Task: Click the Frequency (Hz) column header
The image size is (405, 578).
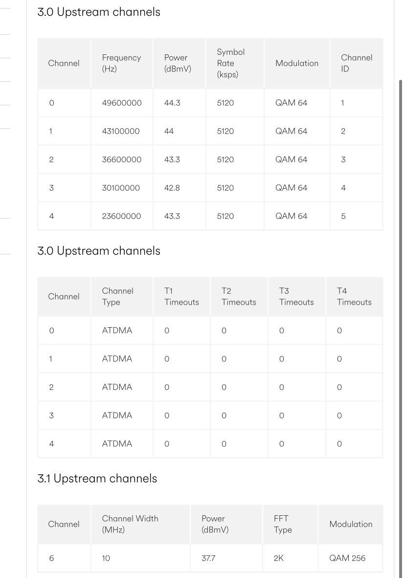Action: point(121,63)
